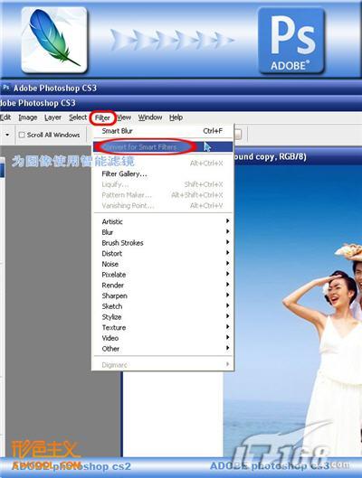
Task: Open the Help menu
Action: tap(176, 117)
